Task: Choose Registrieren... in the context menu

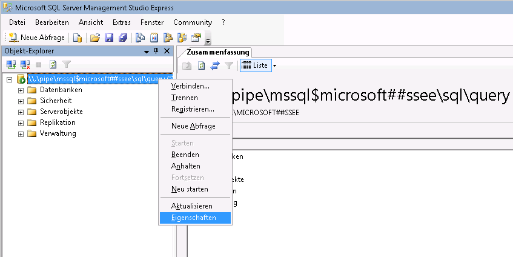Action: (x=195, y=109)
